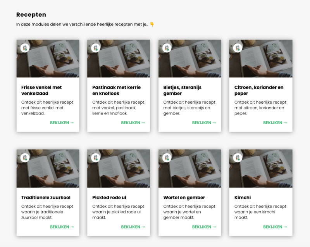This screenshot has height=247, width=310.
Task: Click the round logo icon on Traditionele zuurkool card
Action: tap(25, 158)
